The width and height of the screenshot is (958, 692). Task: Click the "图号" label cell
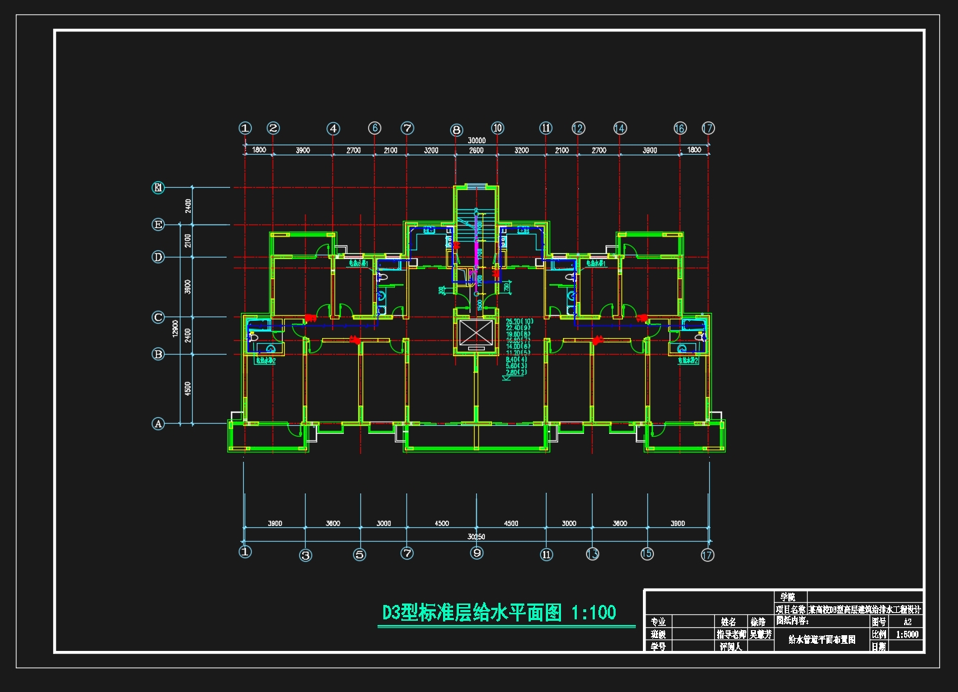(879, 622)
